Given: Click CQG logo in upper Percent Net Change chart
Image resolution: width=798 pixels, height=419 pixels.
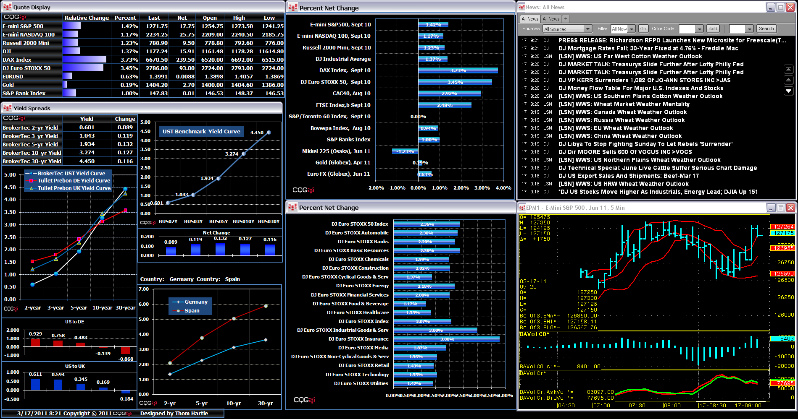Looking at the screenshot, I should pos(303,190).
